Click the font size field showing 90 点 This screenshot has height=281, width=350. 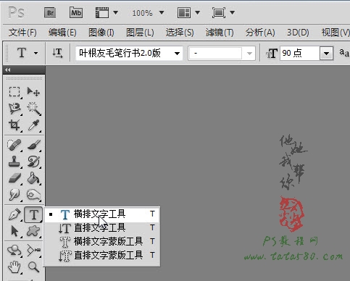click(300, 53)
